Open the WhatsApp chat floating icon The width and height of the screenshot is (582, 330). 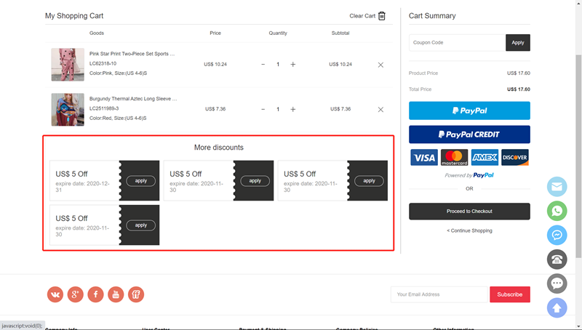coord(557,211)
